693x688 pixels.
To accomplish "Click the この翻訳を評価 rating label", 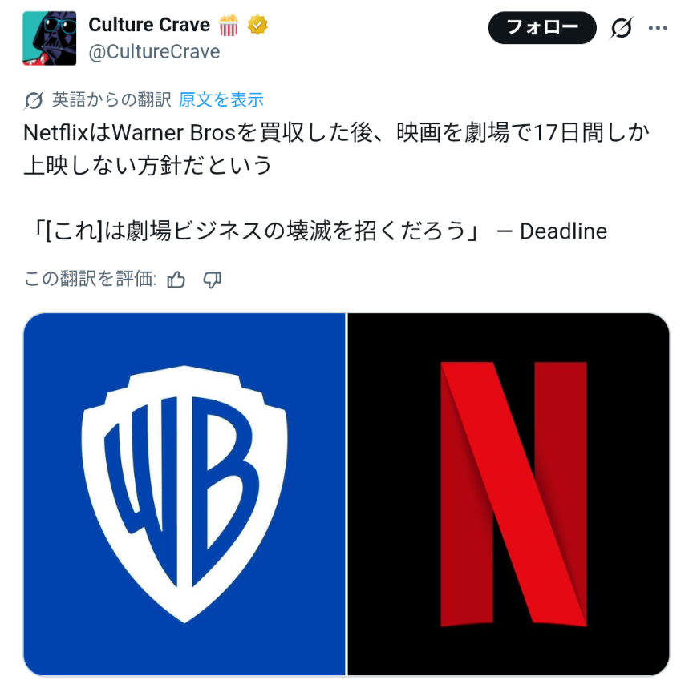I will click(x=91, y=279).
